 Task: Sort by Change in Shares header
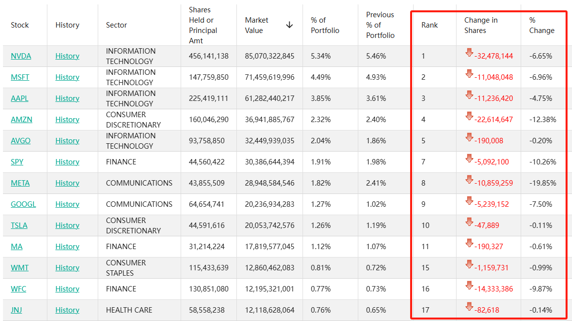[481, 25]
